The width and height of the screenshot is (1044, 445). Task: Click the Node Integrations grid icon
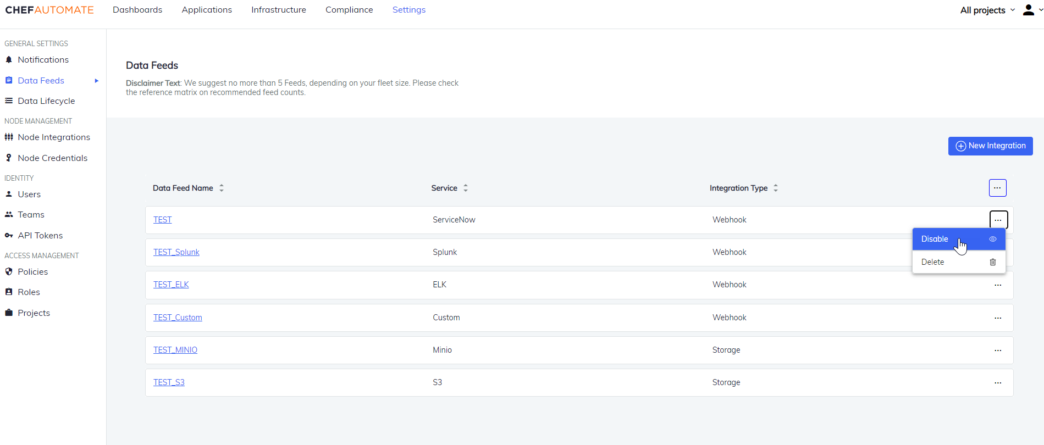(9, 137)
